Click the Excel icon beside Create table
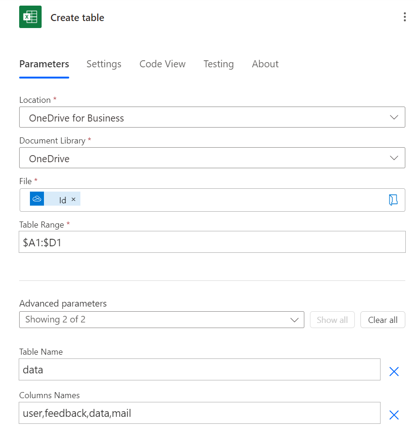417x429 pixels. tap(30, 17)
